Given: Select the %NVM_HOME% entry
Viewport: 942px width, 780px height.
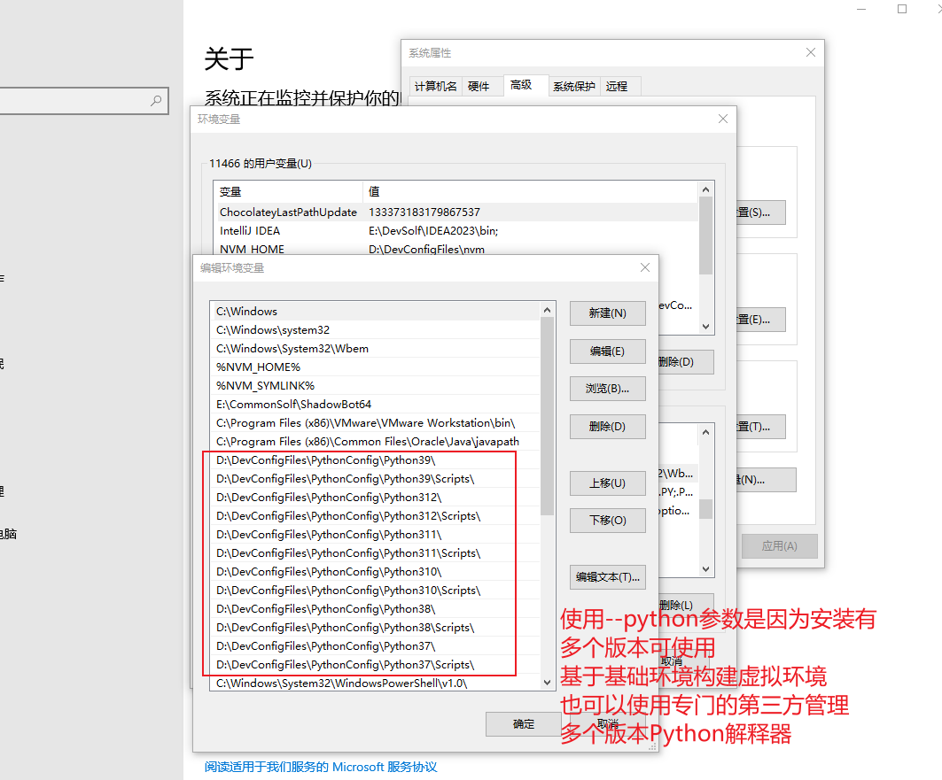Looking at the screenshot, I should tap(376, 367).
